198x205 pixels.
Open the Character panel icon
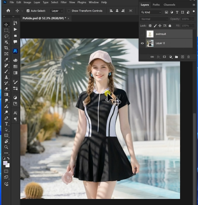coord(15,113)
